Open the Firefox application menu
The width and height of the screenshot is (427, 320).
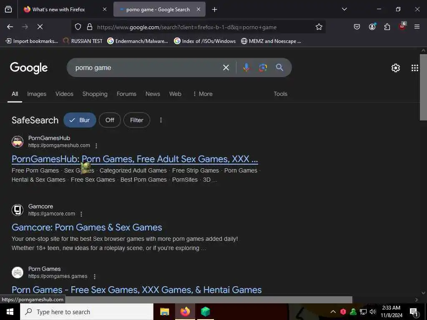(417, 27)
